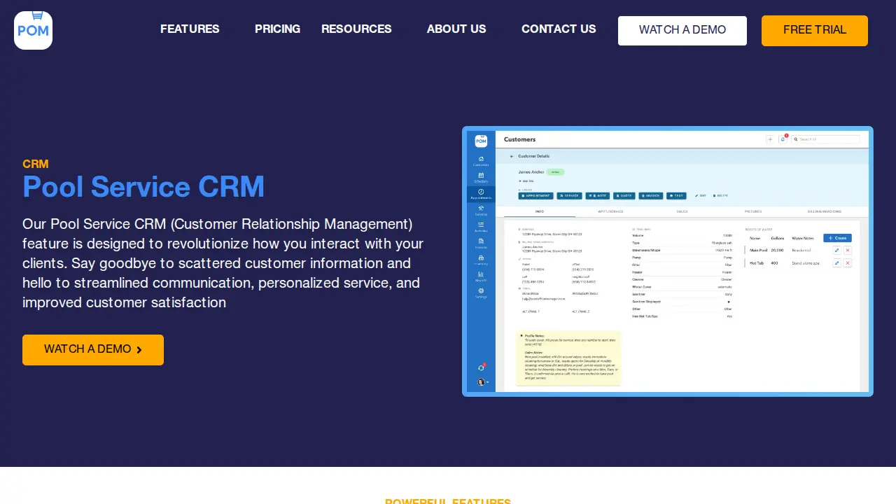Click the refresh icon with red badge in sidebar
Image resolution: width=896 pixels, height=504 pixels.
click(x=481, y=367)
